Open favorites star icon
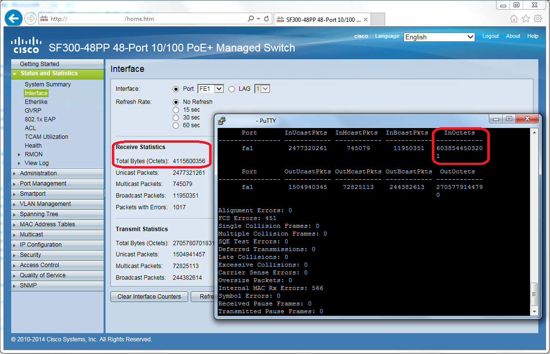The width and height of the screenshot is (550, 354). point(526,19)
